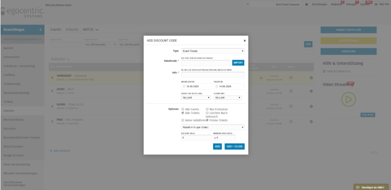Screen dimensions: 391x190
Task: Focus the Info text field
Action: coord(213,75)
